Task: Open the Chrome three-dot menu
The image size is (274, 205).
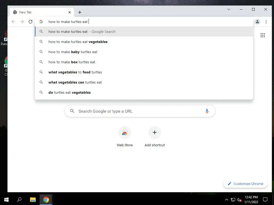Action: tap(266, 22)
